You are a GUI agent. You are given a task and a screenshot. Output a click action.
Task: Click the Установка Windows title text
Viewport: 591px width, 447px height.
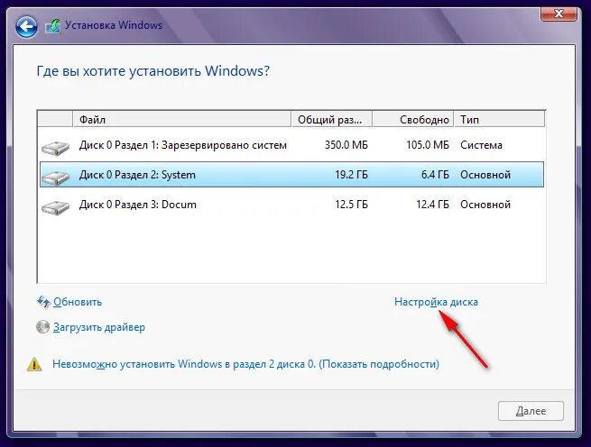coord(114,25)
